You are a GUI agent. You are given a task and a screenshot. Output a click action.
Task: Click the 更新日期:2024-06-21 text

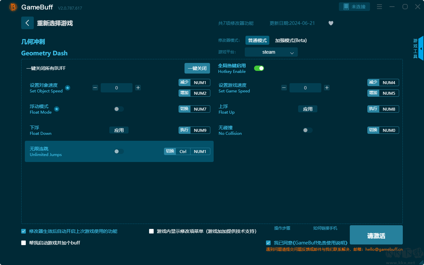[x=292, y=23]
